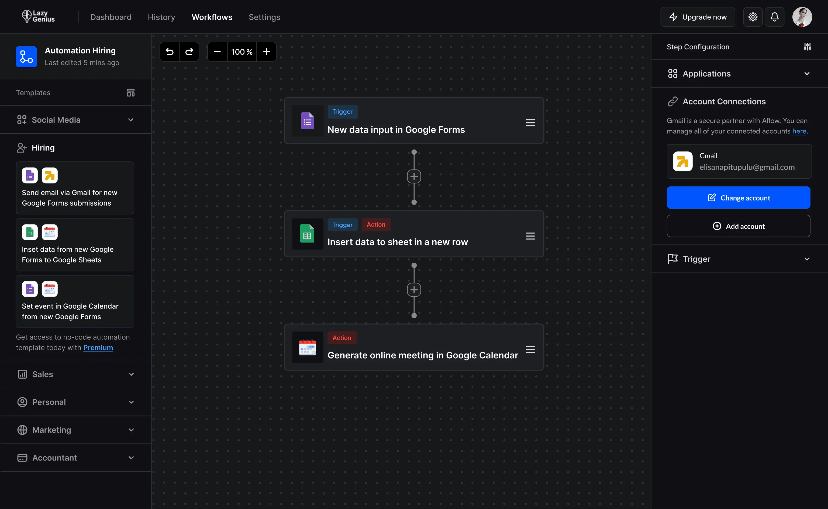The height and width of the screenshot is (509, 828).
Task: Expand the Trigger section chevron
Action: [x=806, y=259]
